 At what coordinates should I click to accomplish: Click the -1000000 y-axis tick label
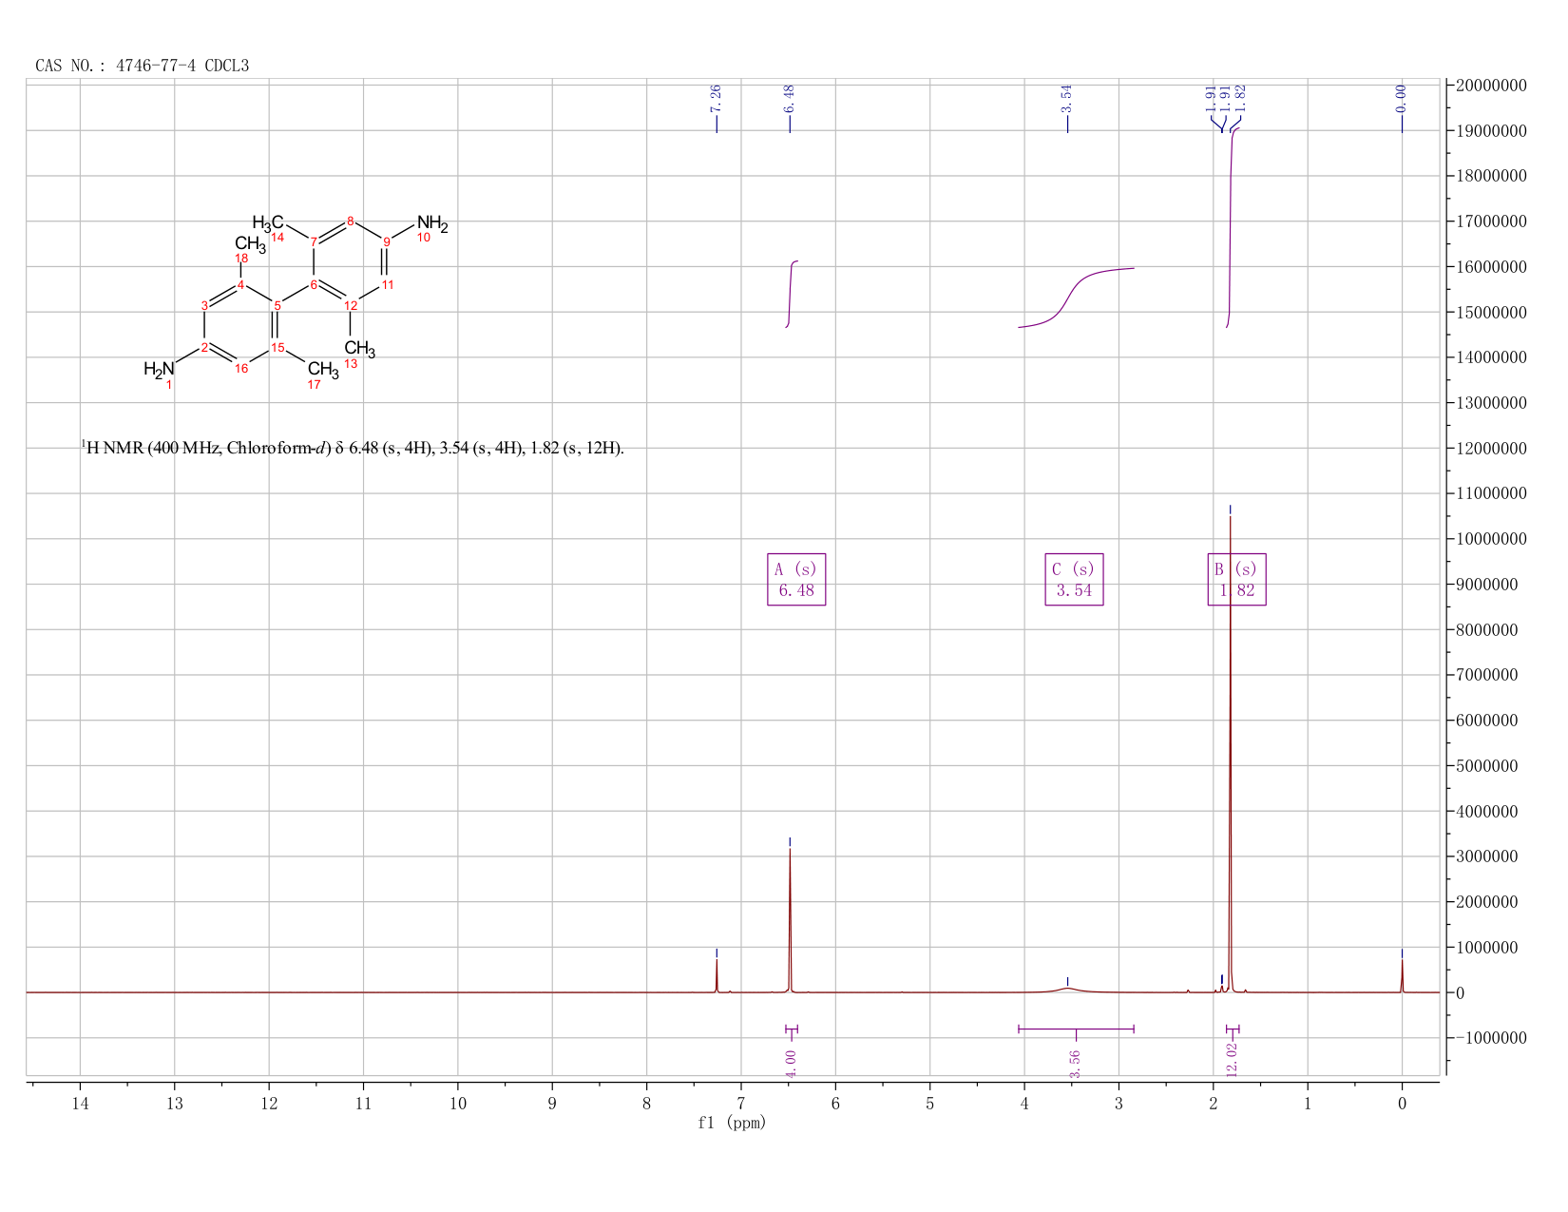[x=1490, y=1038]
